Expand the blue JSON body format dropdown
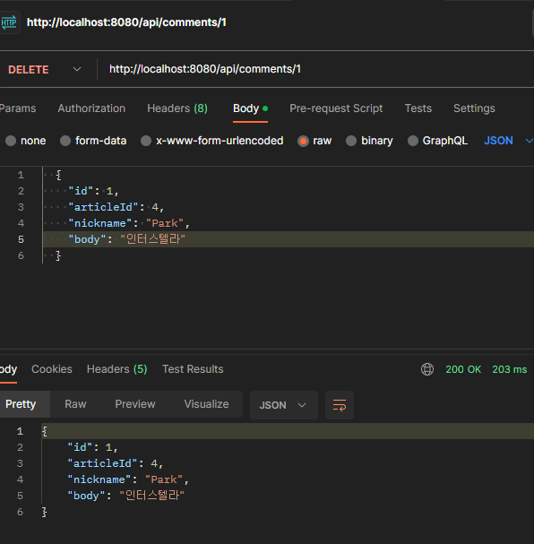 click(508, 141)
